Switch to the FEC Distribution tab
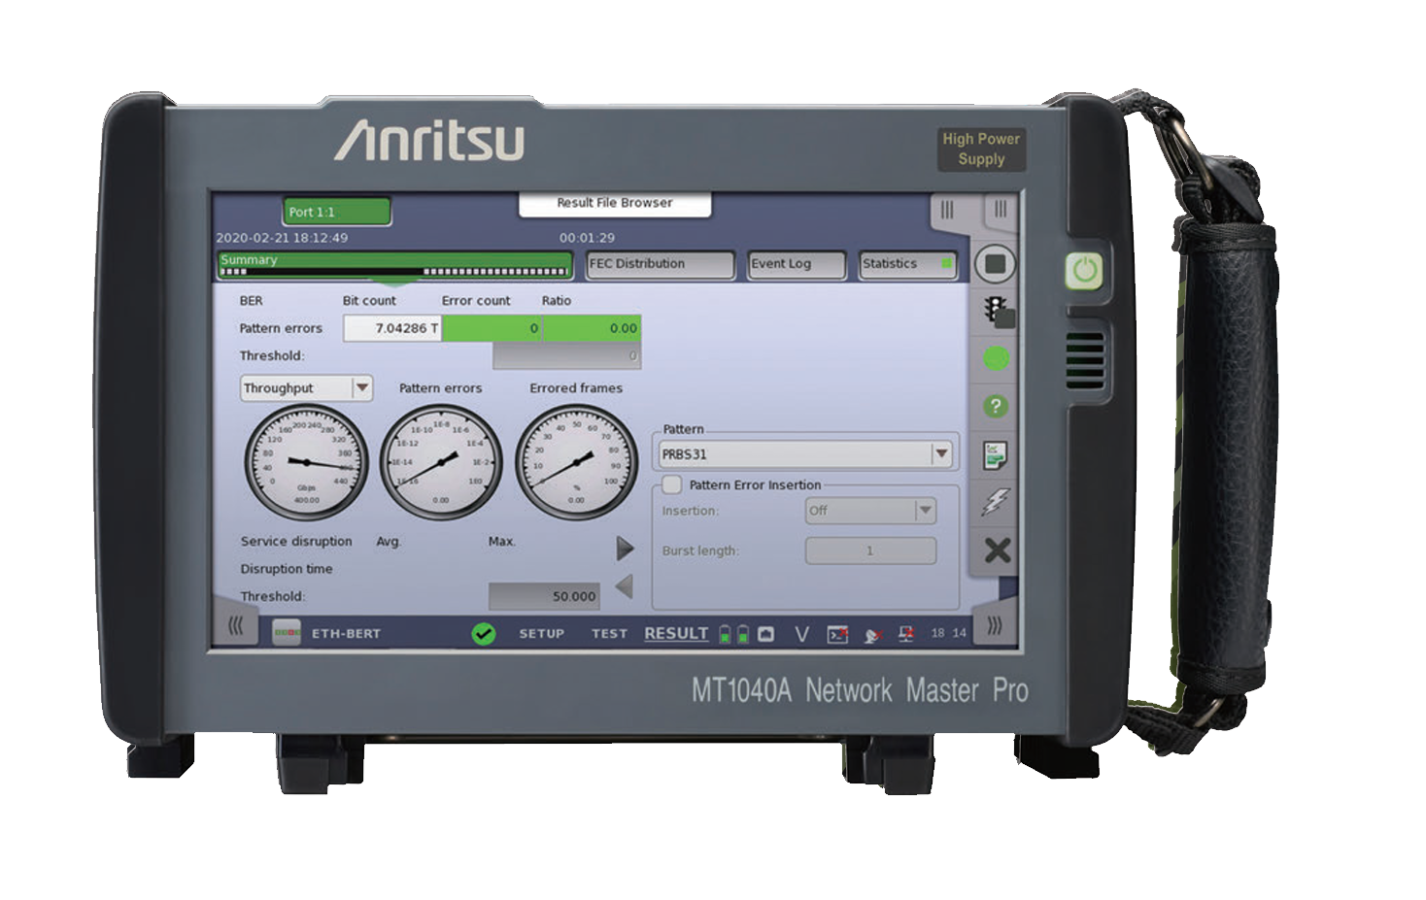The height and width of the screenshot is (900, 1426). 660,264
